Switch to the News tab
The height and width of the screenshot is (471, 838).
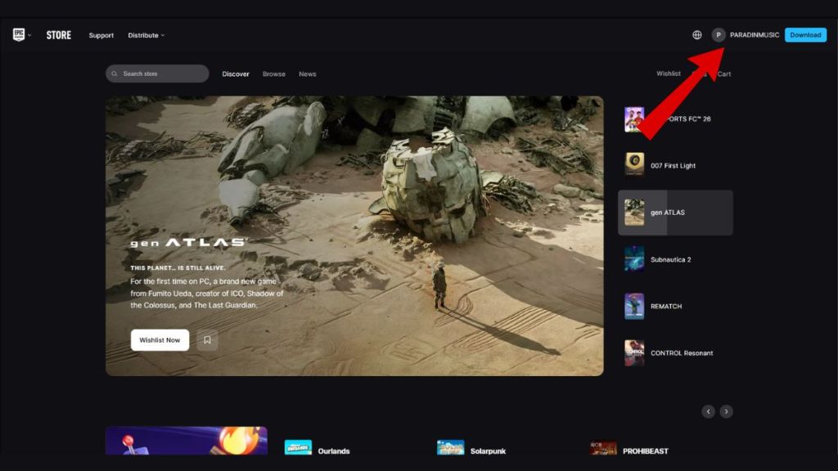308,74
